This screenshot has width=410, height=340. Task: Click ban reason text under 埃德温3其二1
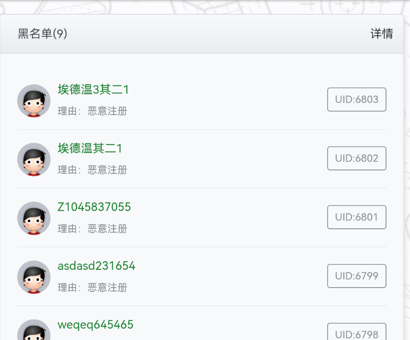(93, 111)
